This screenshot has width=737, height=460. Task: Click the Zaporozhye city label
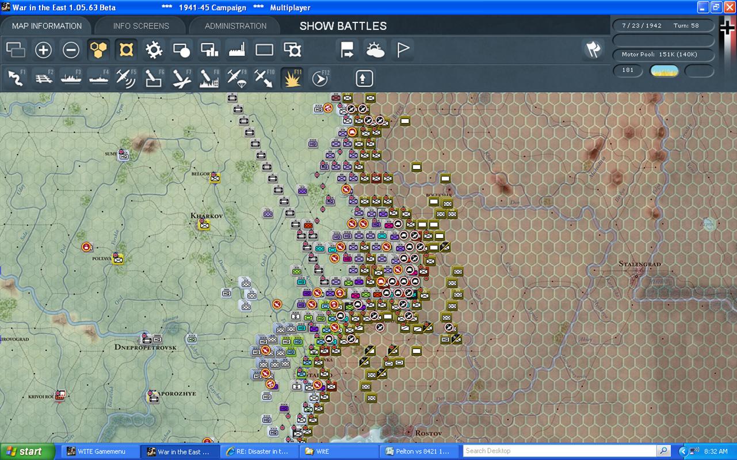tap(177, 394)
